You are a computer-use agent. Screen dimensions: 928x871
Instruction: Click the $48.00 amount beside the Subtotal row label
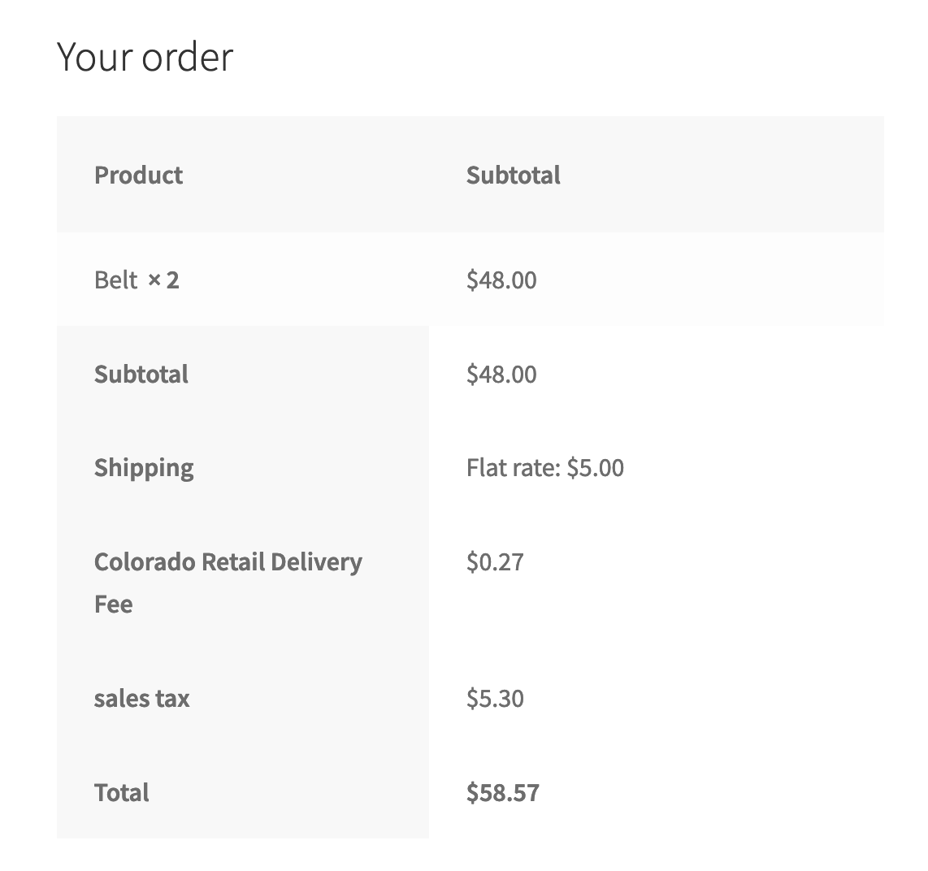coord(501,374)
